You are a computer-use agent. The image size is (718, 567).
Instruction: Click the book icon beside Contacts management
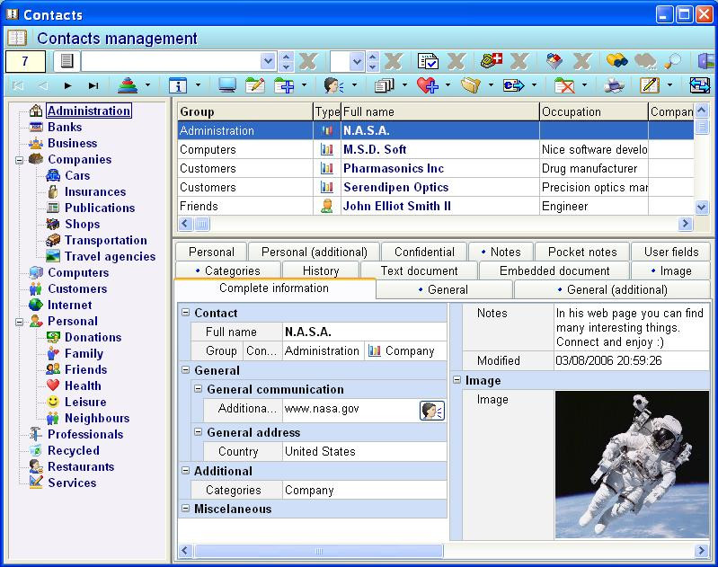click(17, 38)
